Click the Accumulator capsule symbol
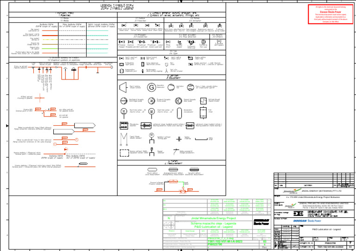Image resolution: width=356 pixels, height=251 pixels. tap(179, 113)
